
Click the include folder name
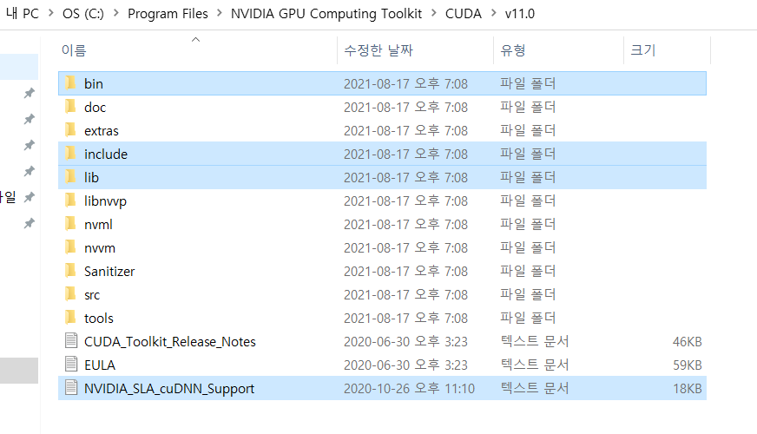(106, 154)
